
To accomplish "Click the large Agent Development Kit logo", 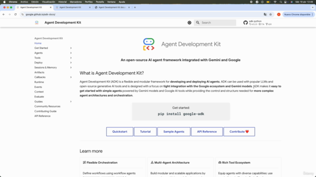I will (x=149, y=44).
